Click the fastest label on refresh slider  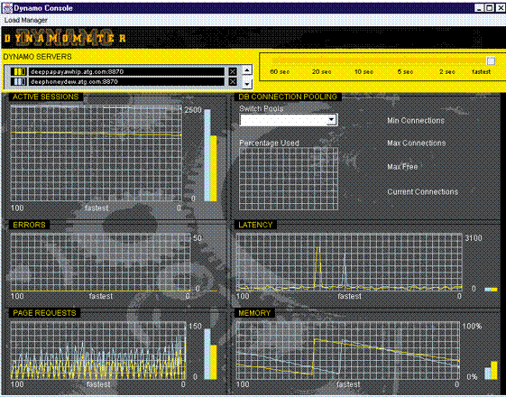[481, 71]
